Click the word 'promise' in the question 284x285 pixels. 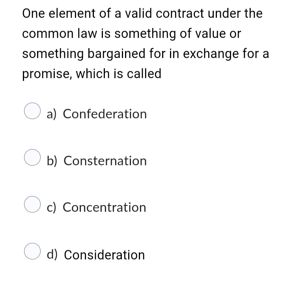click(47, 74)
